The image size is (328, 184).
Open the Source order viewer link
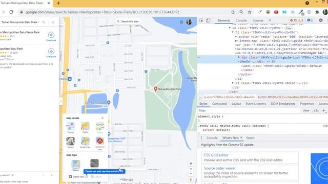coord(220,168)
